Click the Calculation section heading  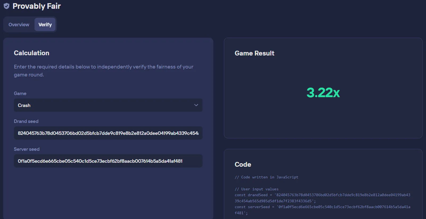pyautogui.click(x=31, y=53)
